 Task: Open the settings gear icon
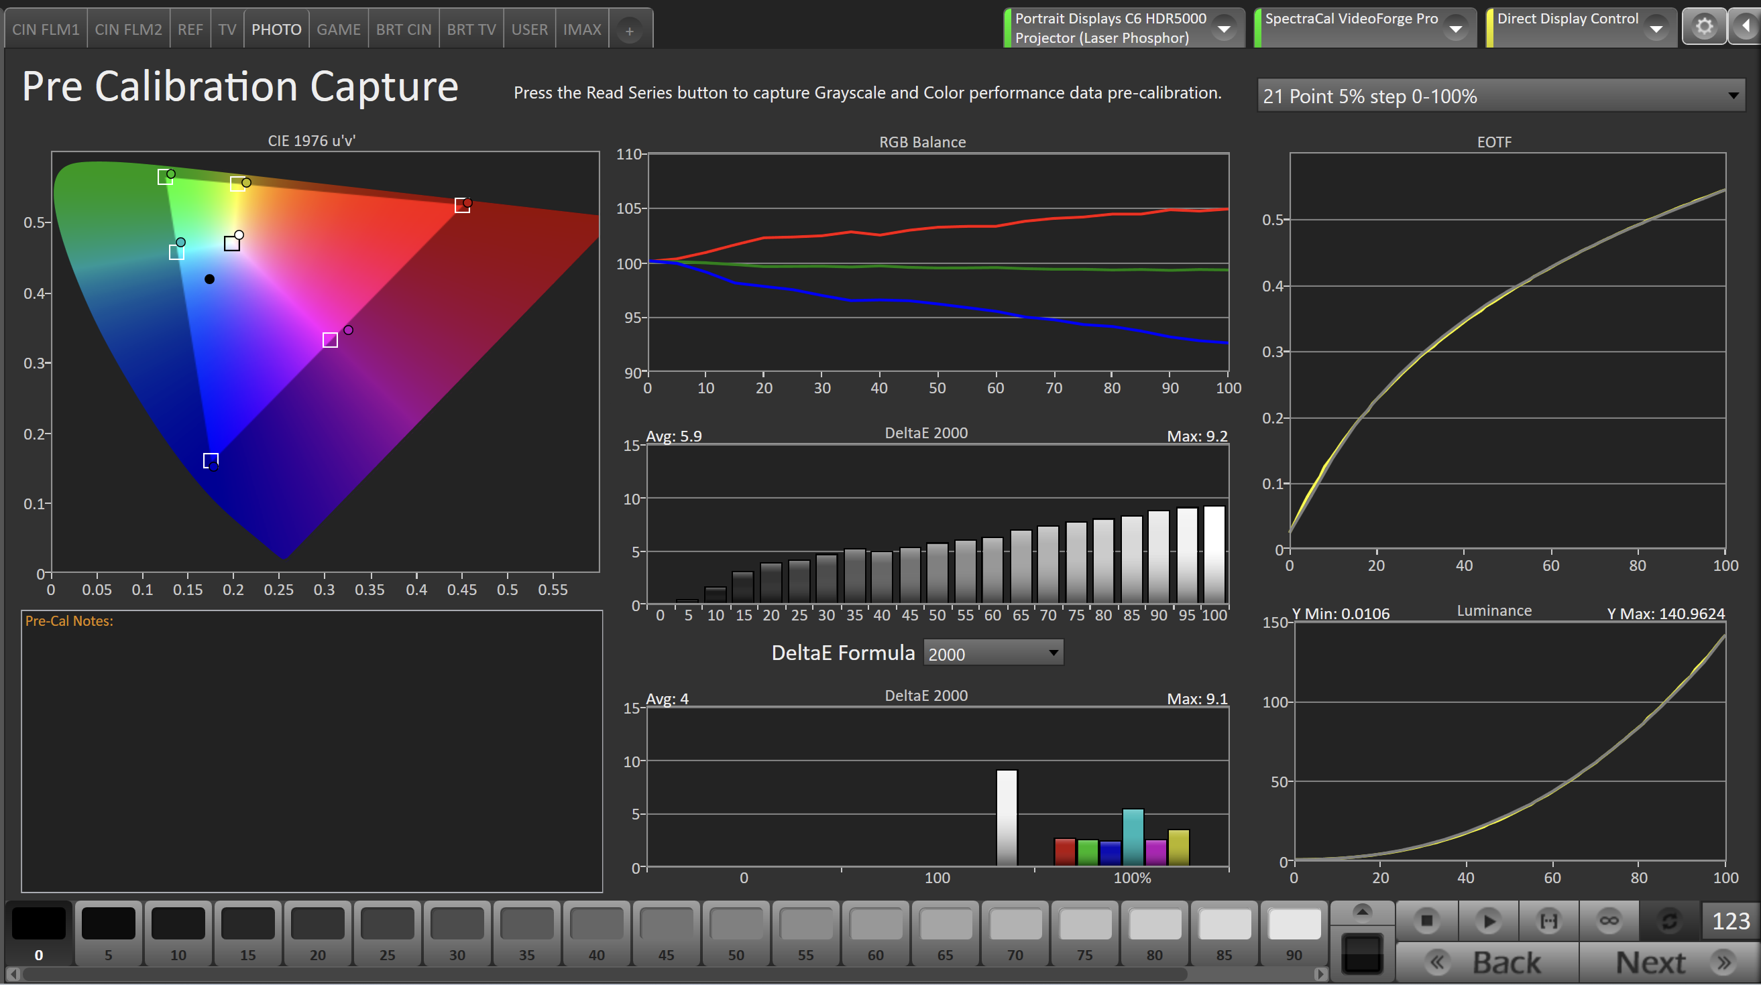point(1703,27)
